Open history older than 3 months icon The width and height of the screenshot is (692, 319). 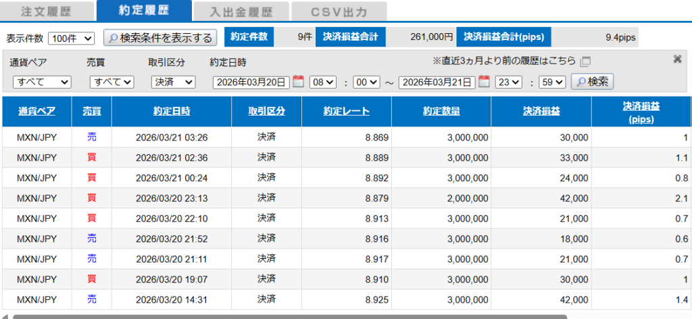point(586,62)
